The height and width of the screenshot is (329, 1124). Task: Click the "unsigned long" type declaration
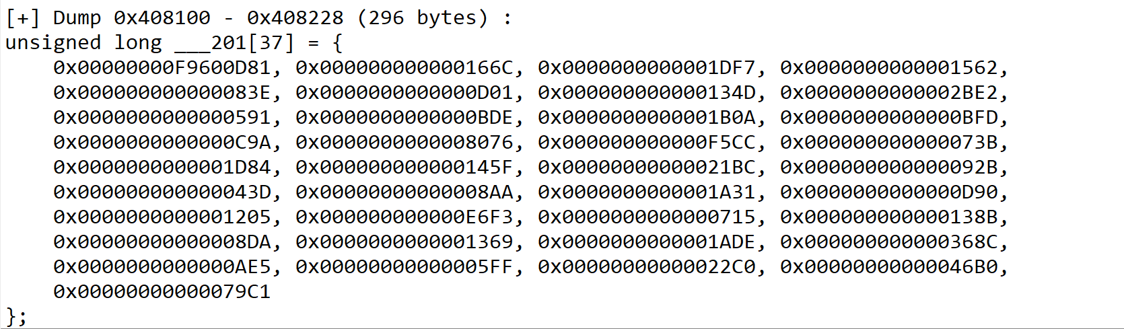point(83,43)
